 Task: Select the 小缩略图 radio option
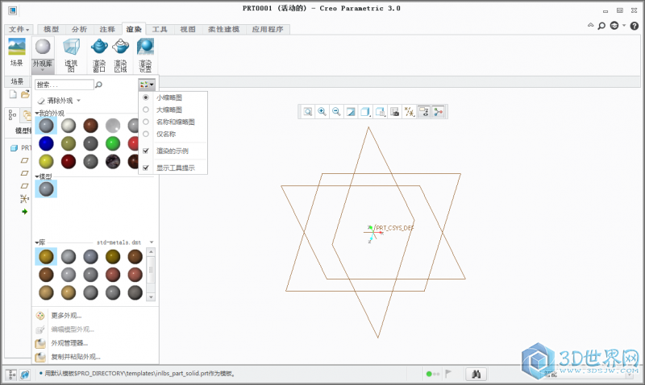coord(146,97)
